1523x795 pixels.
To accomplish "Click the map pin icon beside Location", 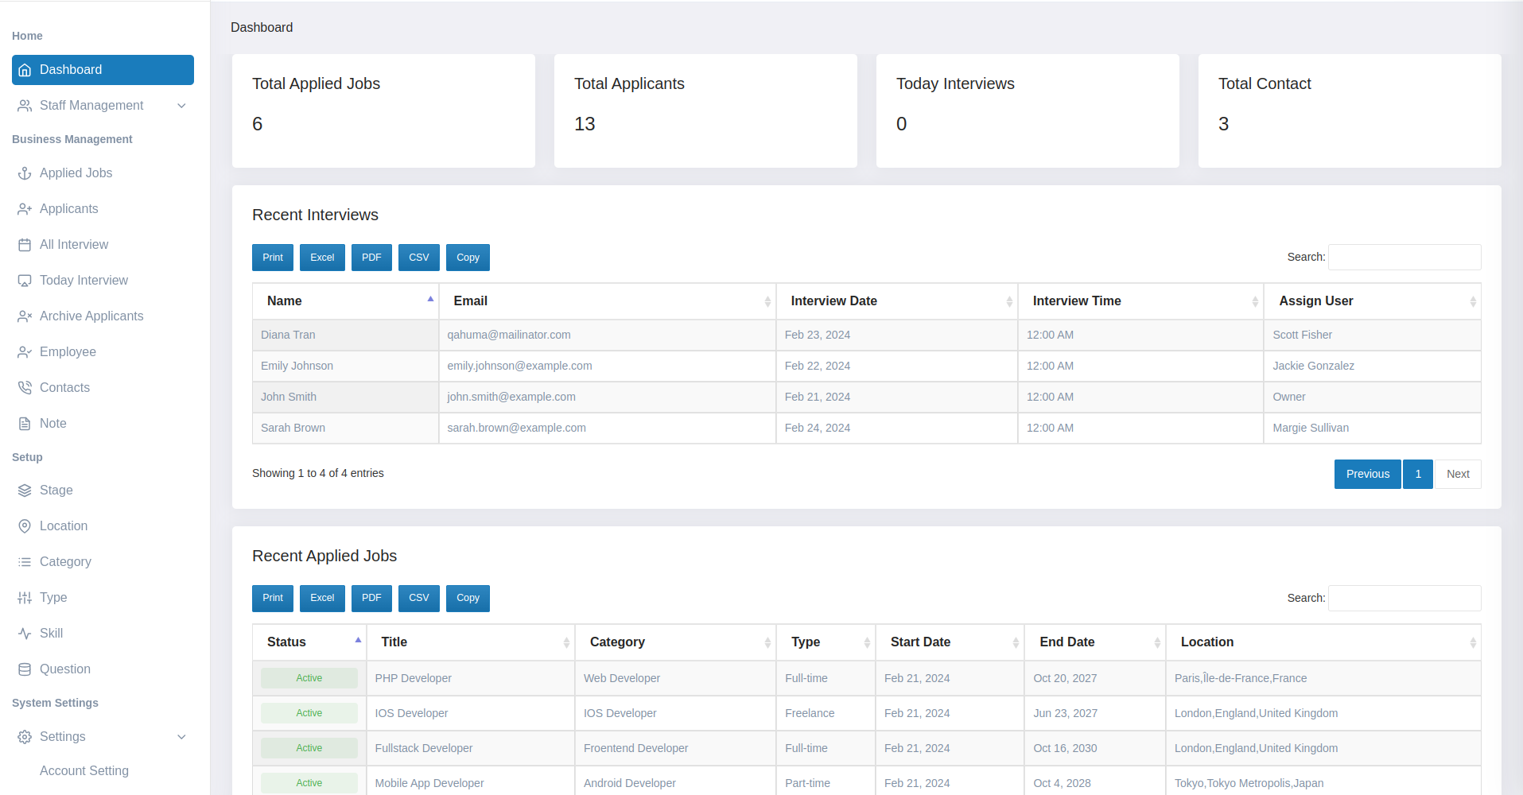I will (25, 526).
